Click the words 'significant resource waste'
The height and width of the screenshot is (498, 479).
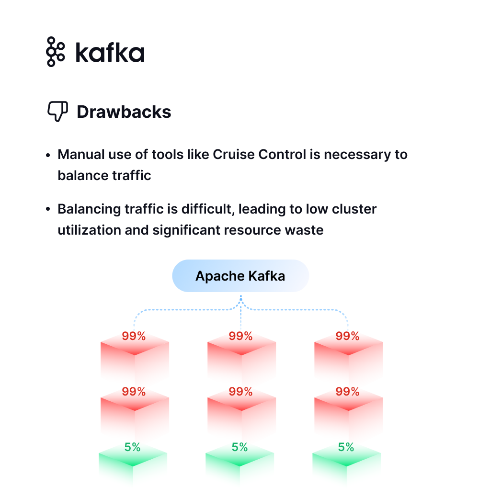click(x=238, y=230)
